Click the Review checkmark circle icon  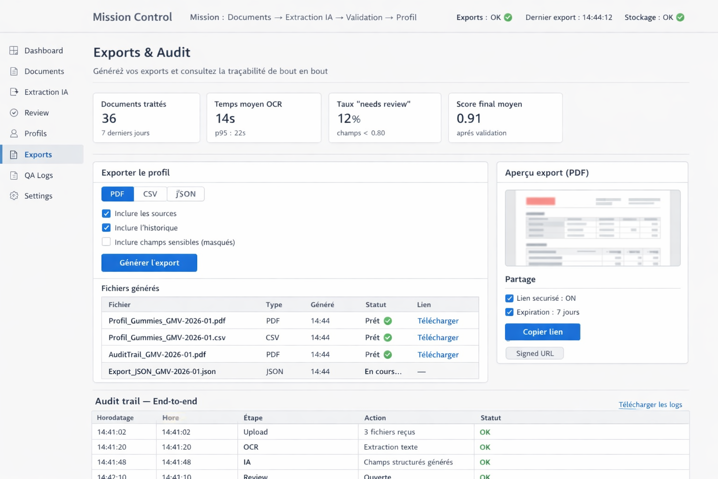[x=14, y=113]
